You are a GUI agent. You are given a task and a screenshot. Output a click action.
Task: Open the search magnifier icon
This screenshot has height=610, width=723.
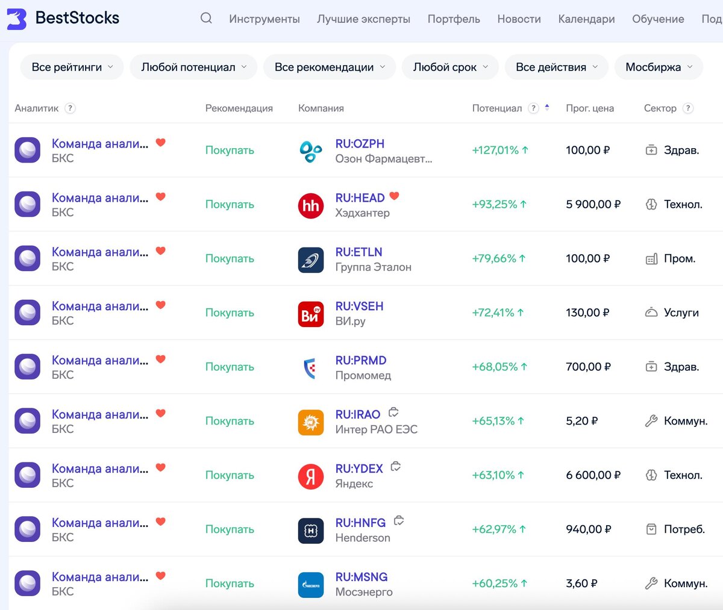206,18
